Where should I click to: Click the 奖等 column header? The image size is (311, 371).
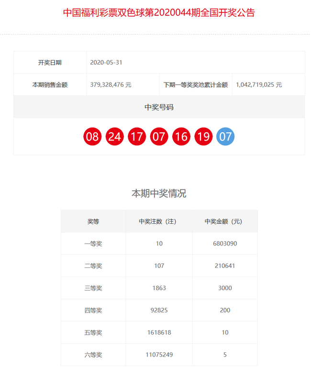(x=93, y=221)
